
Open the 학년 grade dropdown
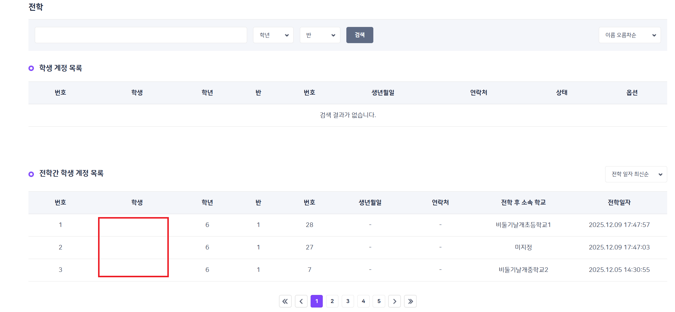[x=273, y=35]
